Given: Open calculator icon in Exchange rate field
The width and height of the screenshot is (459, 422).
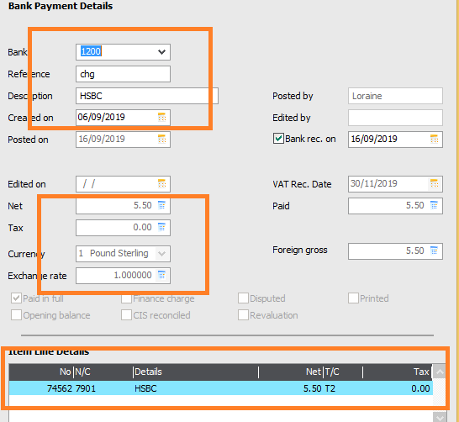Looking at the screenshot, I should pyautogui.click(x=161, y=276).
